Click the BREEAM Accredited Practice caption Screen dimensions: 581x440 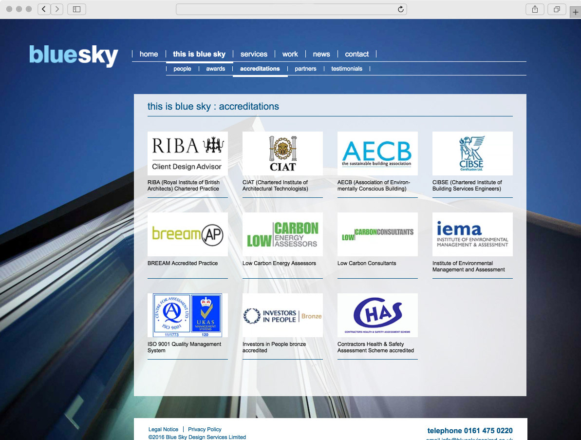pos(183,263)
